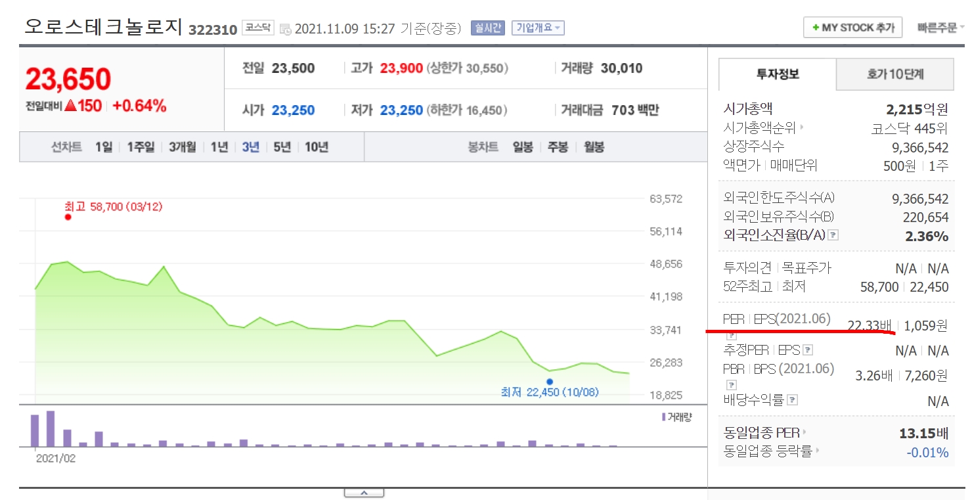Open help icon beside 배당수익률

point(792,399)
